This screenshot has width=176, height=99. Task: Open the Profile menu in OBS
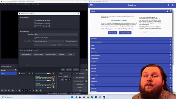pos(18,4)
